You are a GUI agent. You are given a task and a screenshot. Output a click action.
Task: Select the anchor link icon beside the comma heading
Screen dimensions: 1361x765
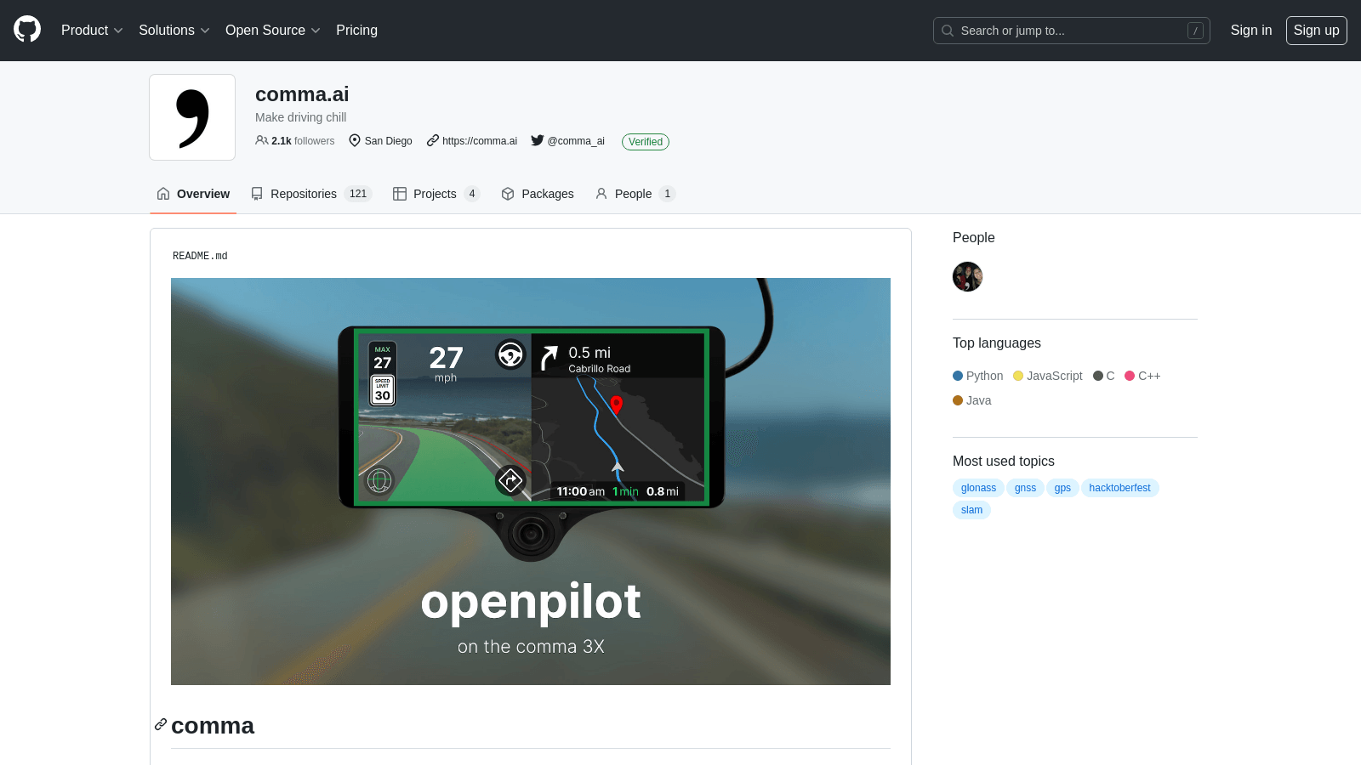point(161,725)
